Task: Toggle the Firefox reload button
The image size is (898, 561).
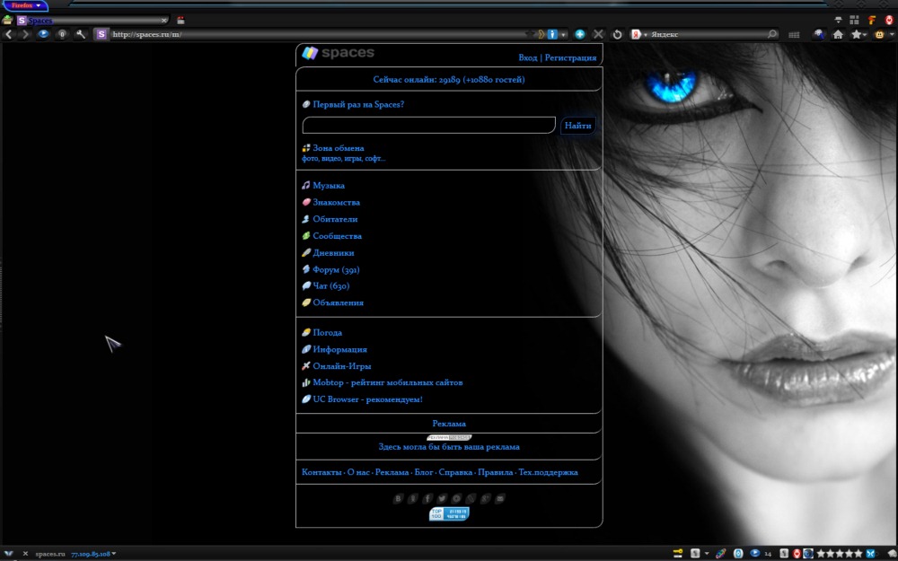Action: click(617, 33)
